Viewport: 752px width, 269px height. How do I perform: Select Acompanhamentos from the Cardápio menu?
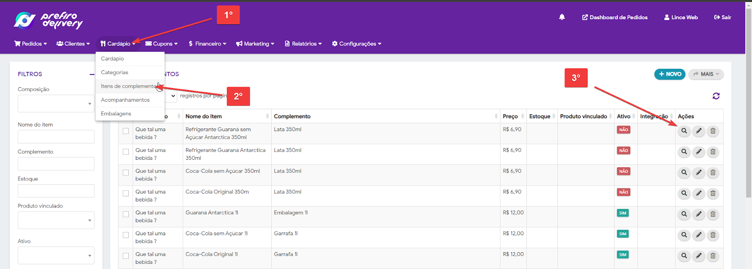click(125, 100)
